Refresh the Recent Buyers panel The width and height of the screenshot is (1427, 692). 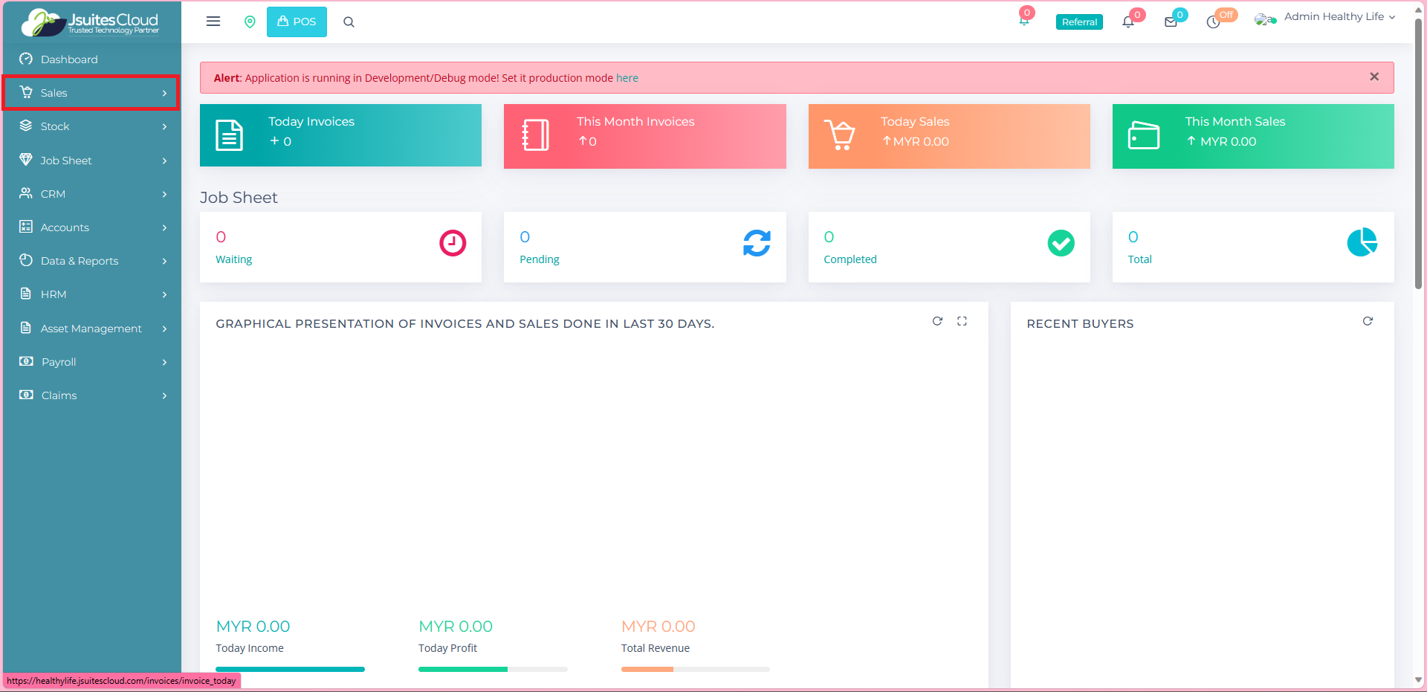(1368, 321)
